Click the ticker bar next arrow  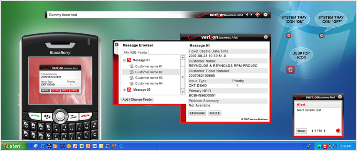point(251,15)
